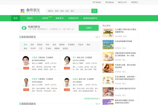The width and height of the screenshot is (158, 105).
Task: Click doctor 郭福顺's profile photo
Action: (26, 82)
